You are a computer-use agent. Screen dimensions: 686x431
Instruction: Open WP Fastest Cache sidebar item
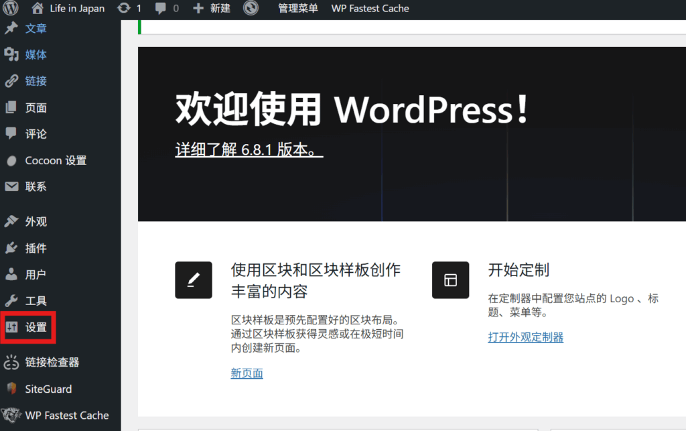pos(67,415)
